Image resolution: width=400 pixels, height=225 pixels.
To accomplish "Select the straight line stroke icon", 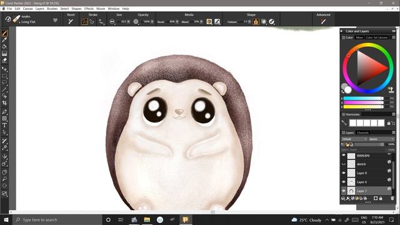I will point(92,22).
